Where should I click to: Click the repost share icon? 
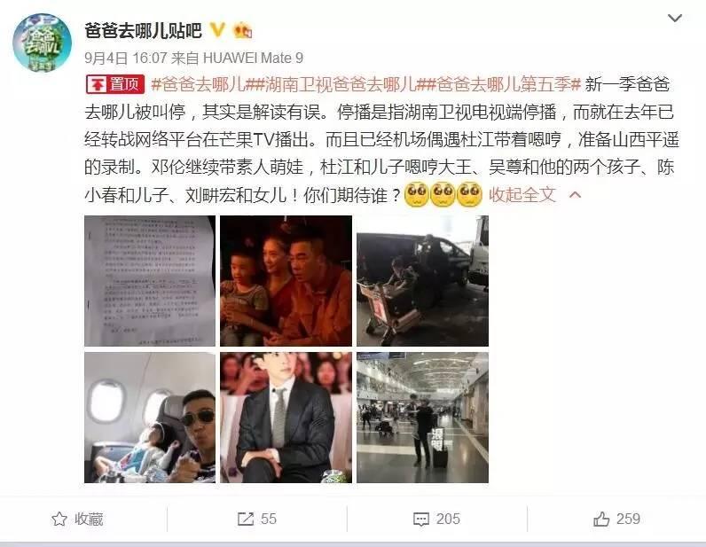click(x=246, y=520)
